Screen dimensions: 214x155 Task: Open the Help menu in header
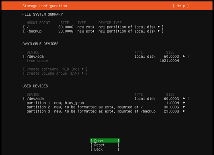click(x=181, y=6)
